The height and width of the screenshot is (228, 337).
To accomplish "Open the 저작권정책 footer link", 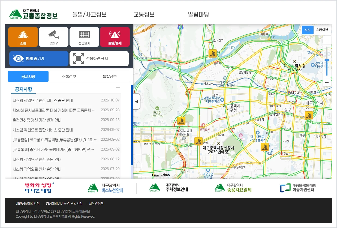I will click(96, 203).
